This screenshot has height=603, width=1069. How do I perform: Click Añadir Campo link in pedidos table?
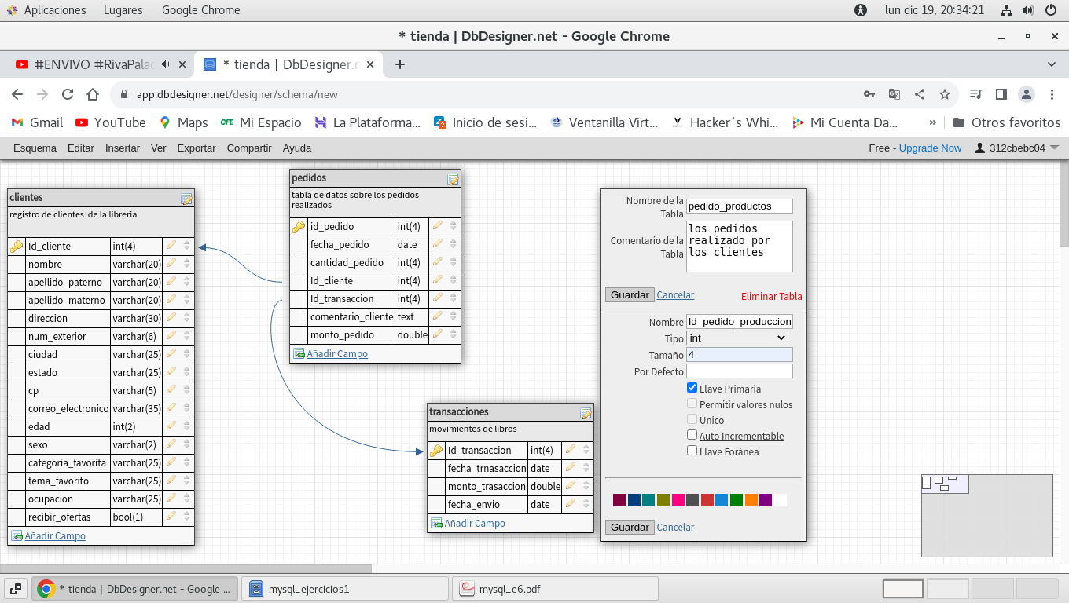(x=336, y=353)
